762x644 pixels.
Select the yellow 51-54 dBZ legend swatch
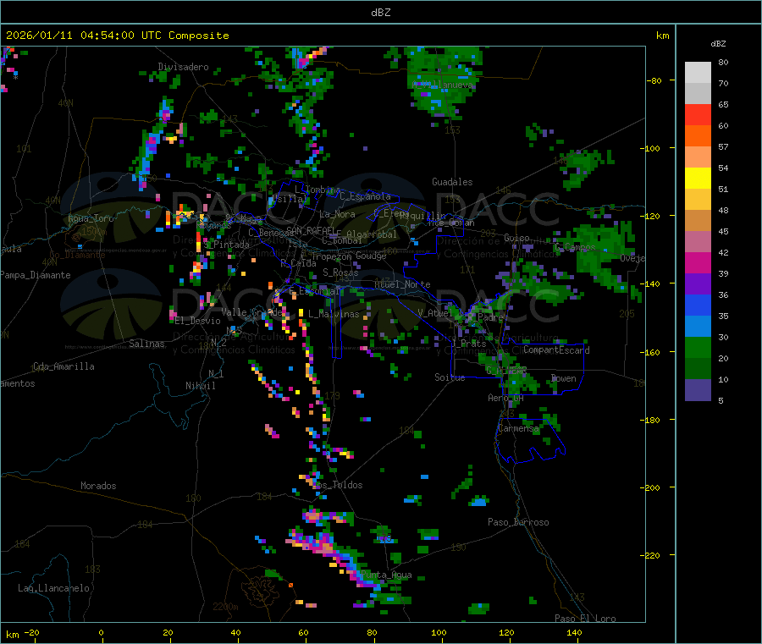coord(698,179)
